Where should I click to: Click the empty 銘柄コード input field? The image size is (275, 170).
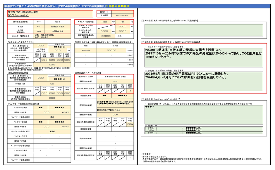[123, 12]
